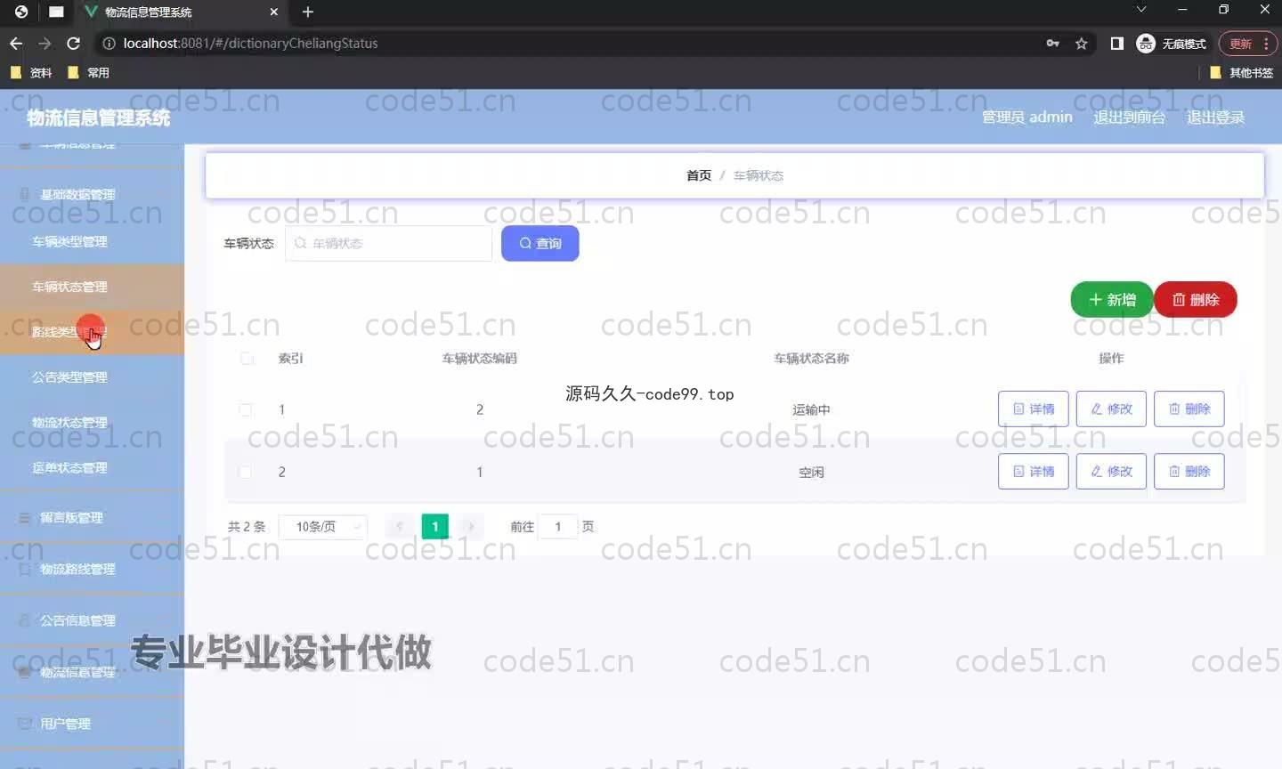1282x769 pixels.
Task: Expand 基础数据管理 in the sidebar
Action: (x=92, y=194)
